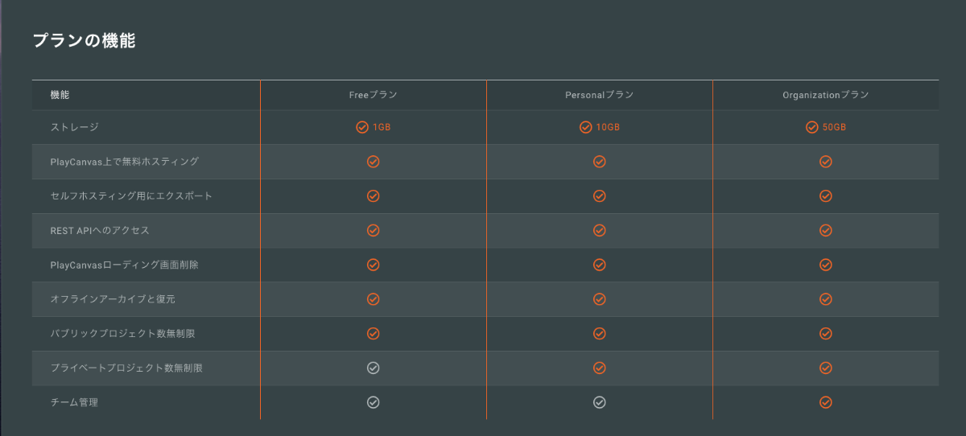The width and height of the screenshot is (966, 436).
Task: Click the 50GB storage checkmark for Organization plan
Action: point(812,127)
